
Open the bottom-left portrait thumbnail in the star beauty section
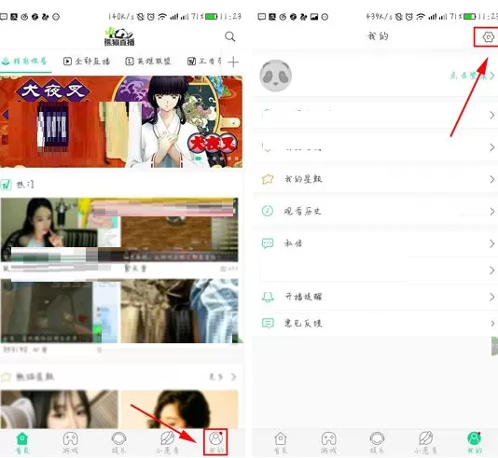(60, 409)
